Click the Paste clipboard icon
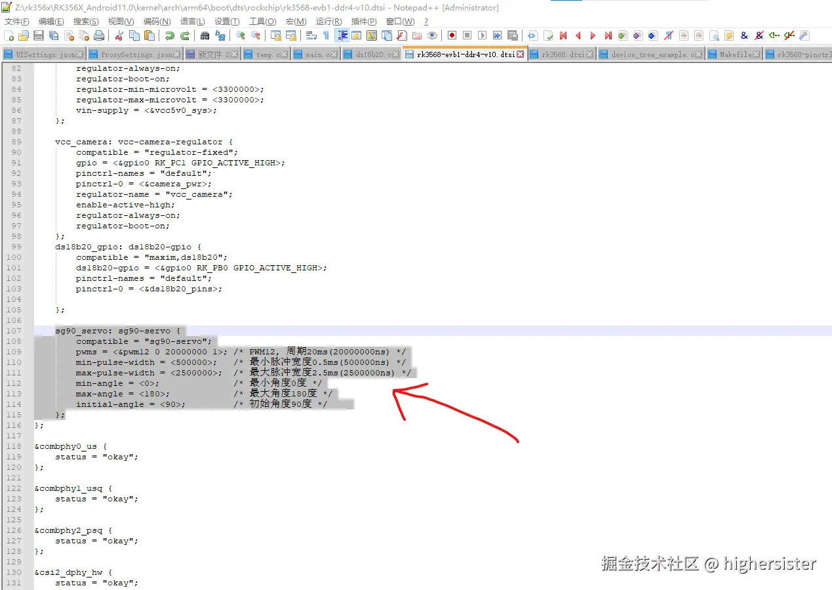The height and width of the screenshot is (590, 832). coord(149,35)
